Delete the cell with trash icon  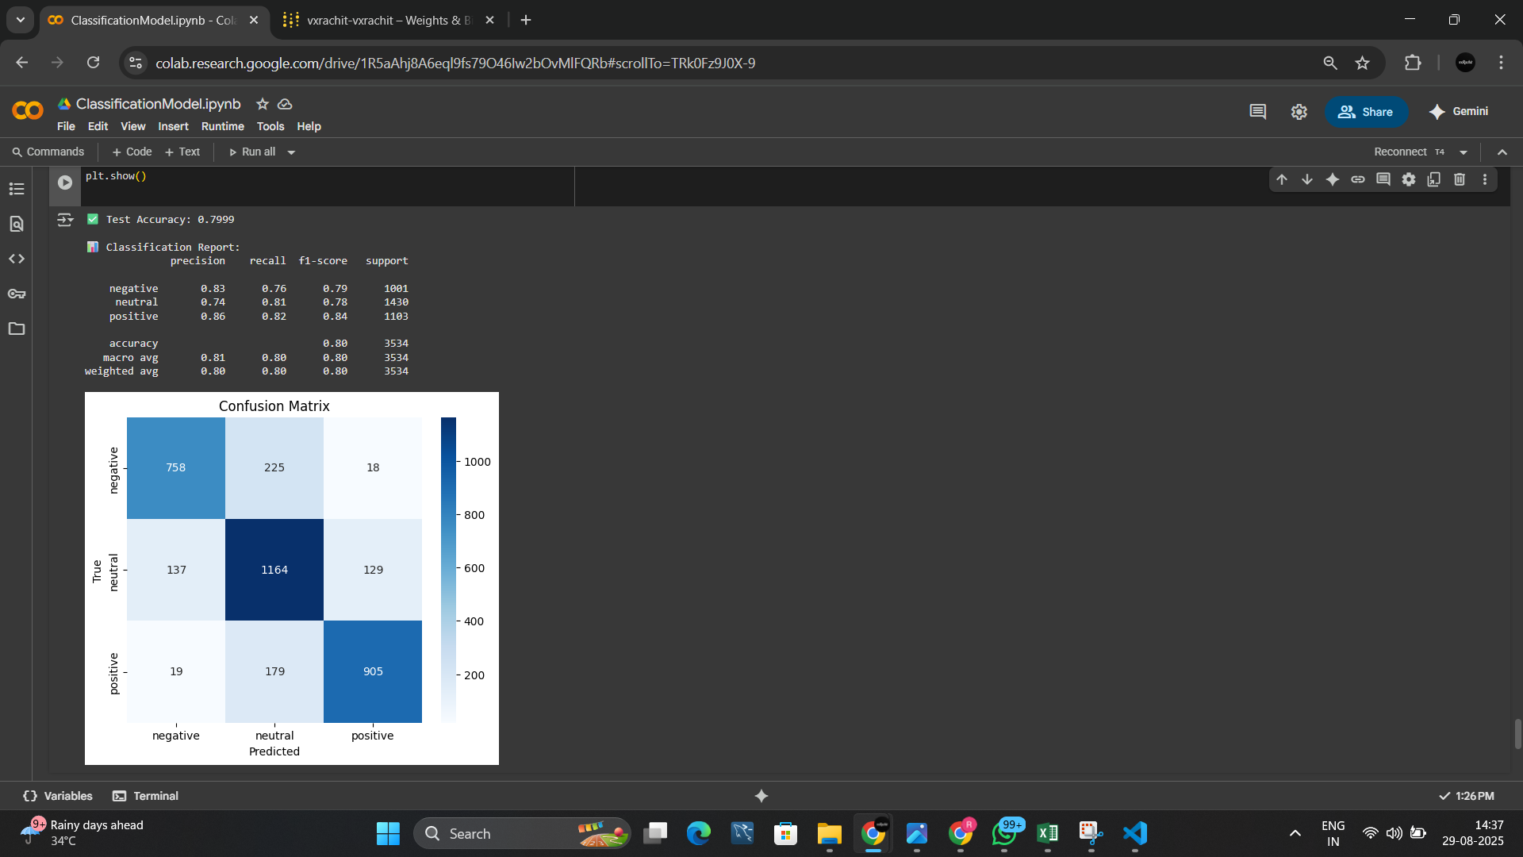point(1460,179)
